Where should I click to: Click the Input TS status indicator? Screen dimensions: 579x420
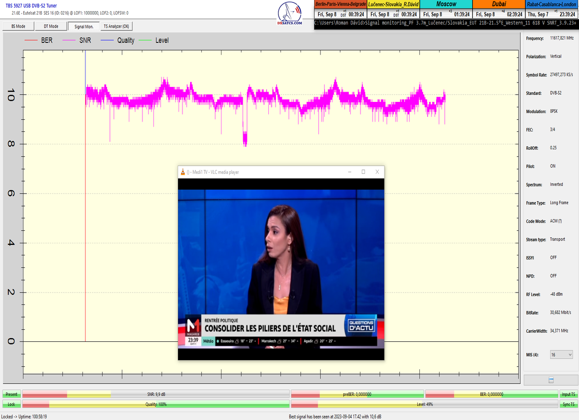(568, 394)
